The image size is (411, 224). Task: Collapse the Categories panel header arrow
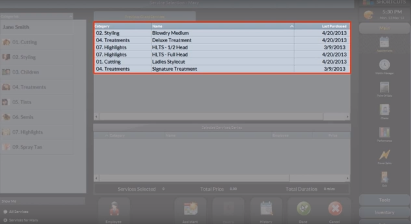tap(71, 17)
